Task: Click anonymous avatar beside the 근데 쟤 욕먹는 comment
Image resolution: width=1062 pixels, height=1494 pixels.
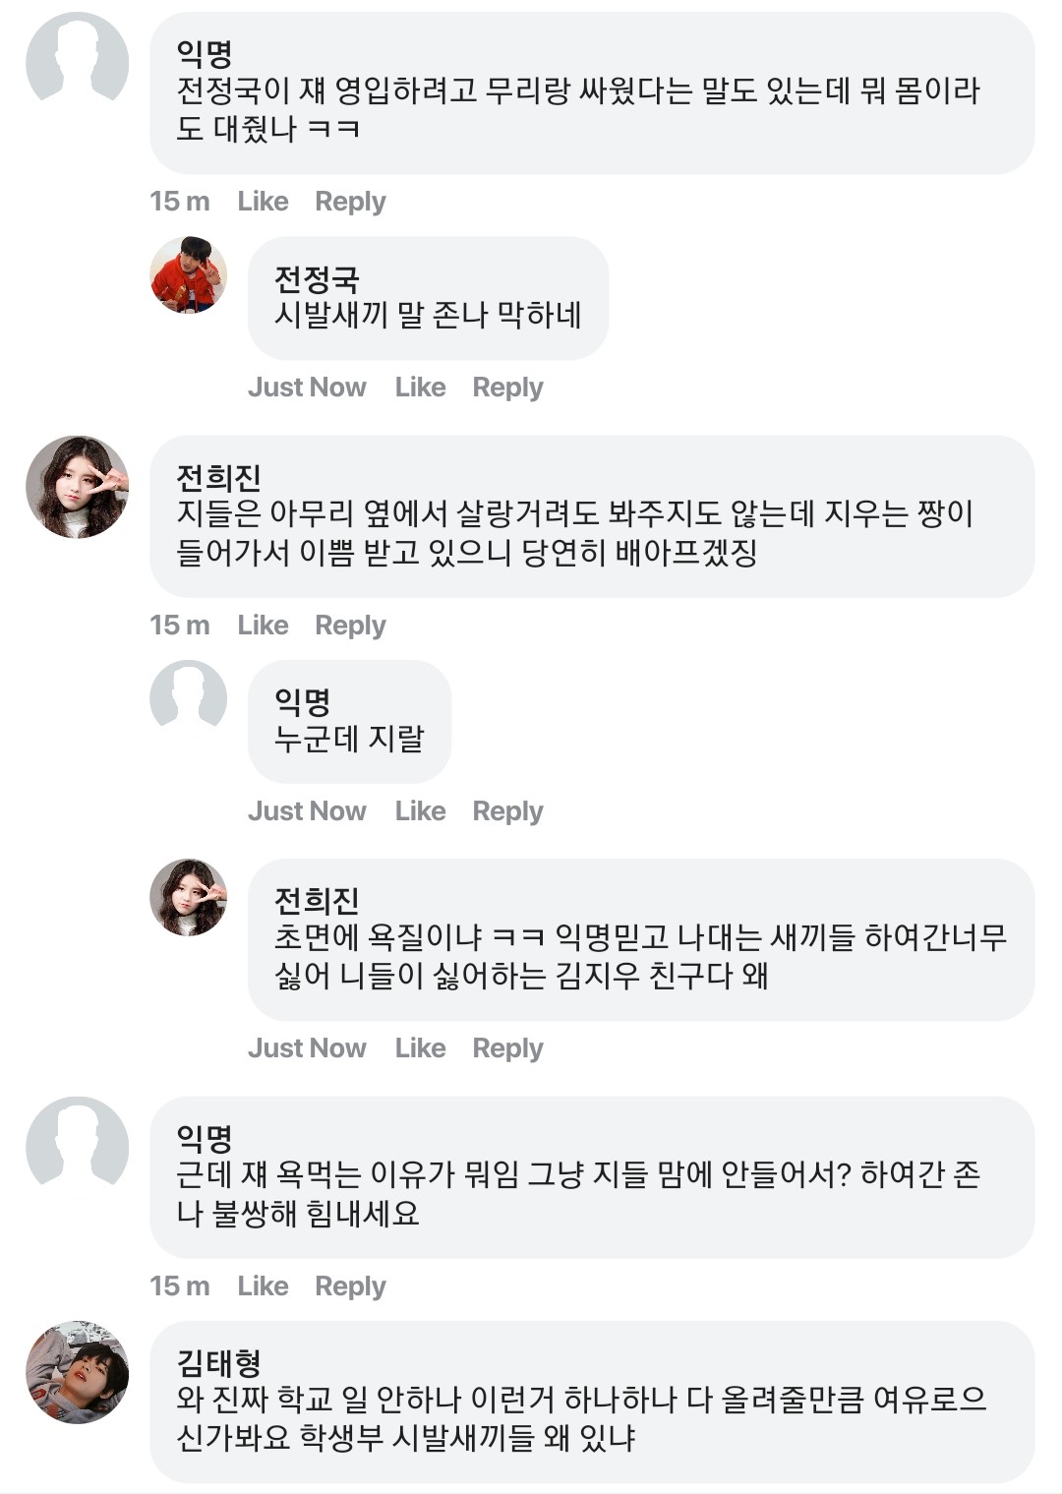Action: (x=77, y=1147)
